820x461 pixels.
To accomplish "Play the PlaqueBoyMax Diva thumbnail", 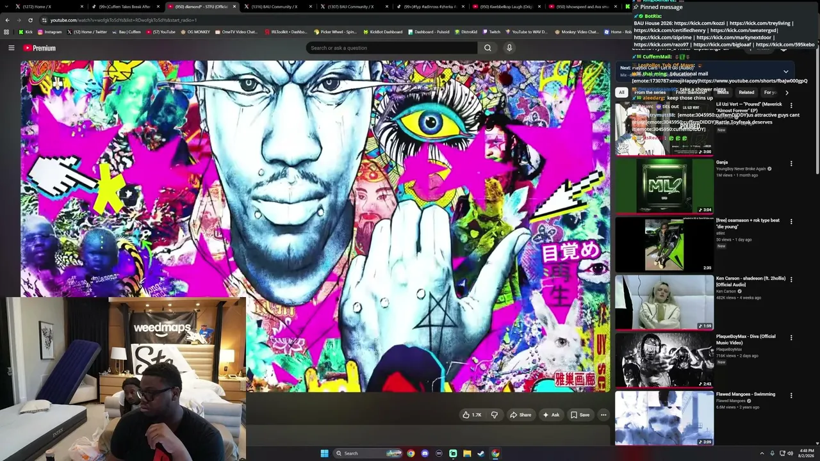I will click(x=664, y=360).
